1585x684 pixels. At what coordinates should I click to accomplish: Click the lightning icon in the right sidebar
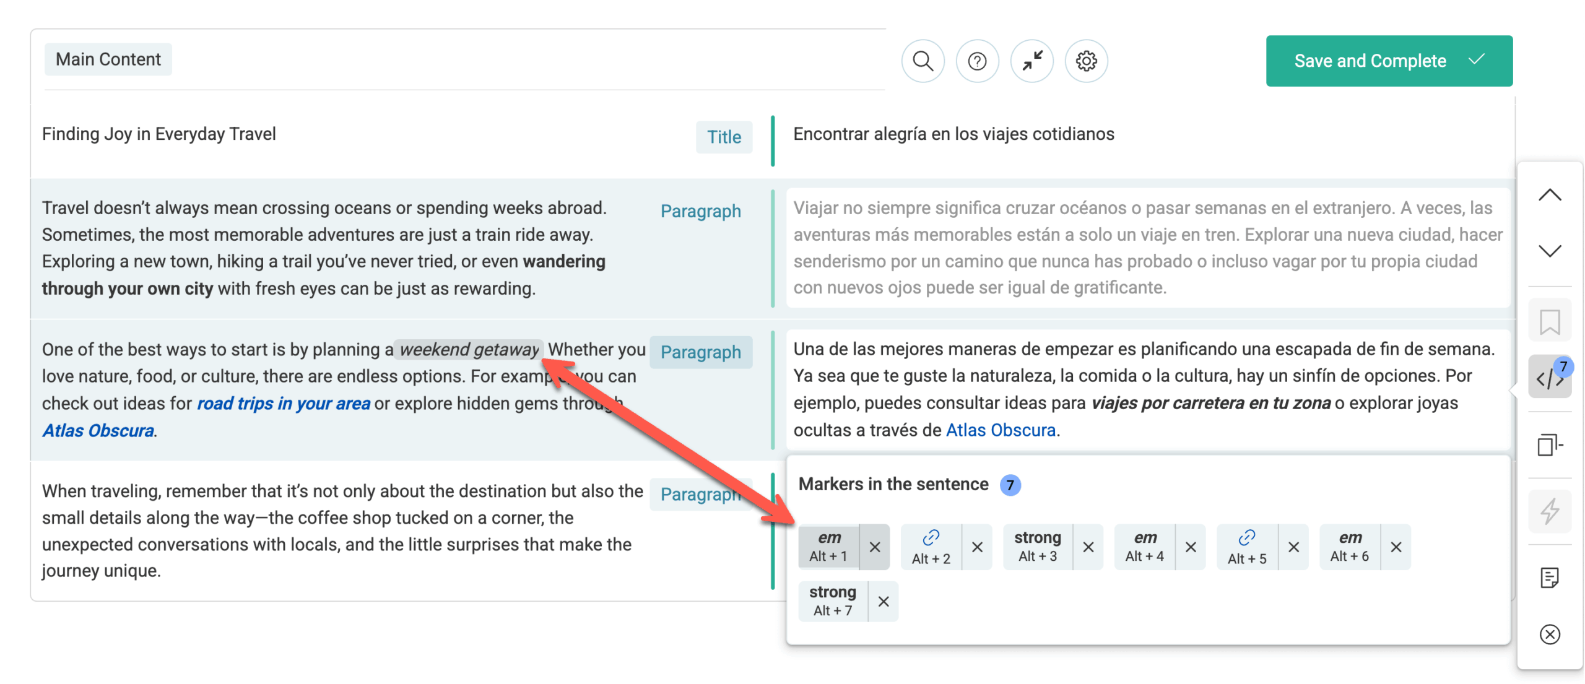point(1550,511)
